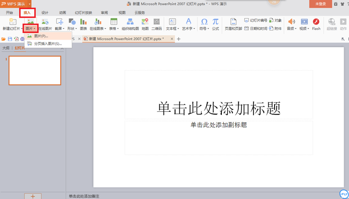Switch to the 开始 ribbon tab

tap(10, 13)
